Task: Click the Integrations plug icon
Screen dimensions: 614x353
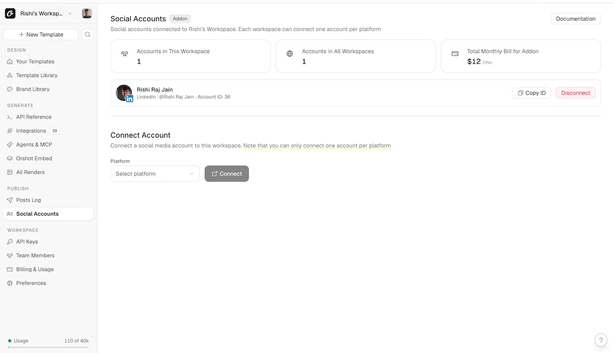Action: 10,131
